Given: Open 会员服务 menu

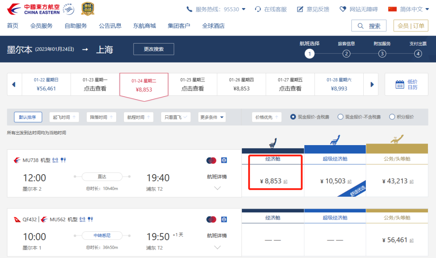Looking at the screenshot, I should [x=42, y=26].
